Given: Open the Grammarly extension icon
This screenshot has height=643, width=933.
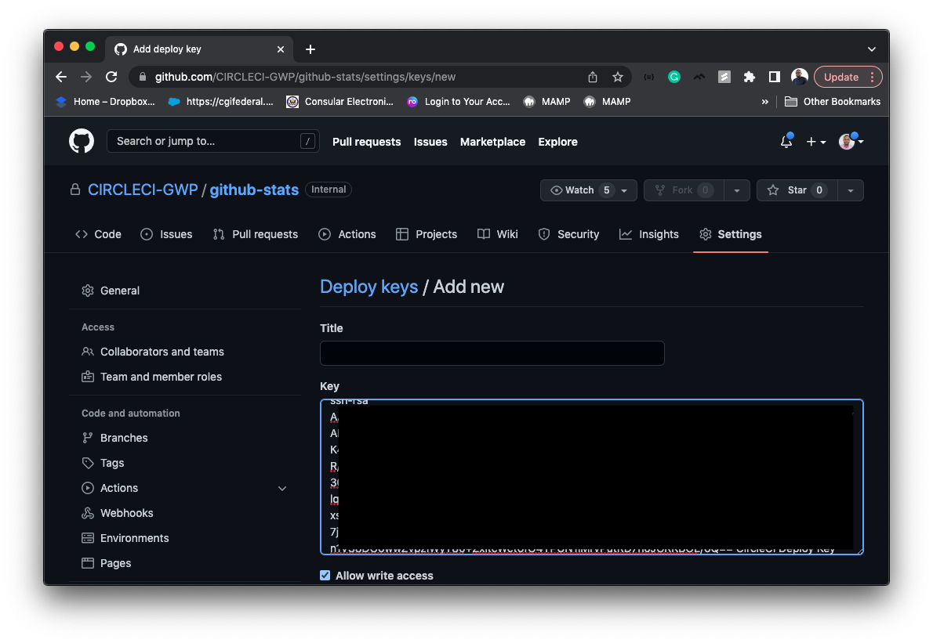Looking at the screenshot, I should (x=674, y=77).
